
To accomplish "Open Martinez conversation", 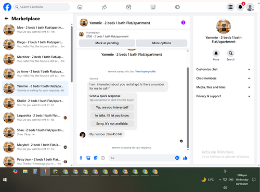I will click(x=35, y=59).
